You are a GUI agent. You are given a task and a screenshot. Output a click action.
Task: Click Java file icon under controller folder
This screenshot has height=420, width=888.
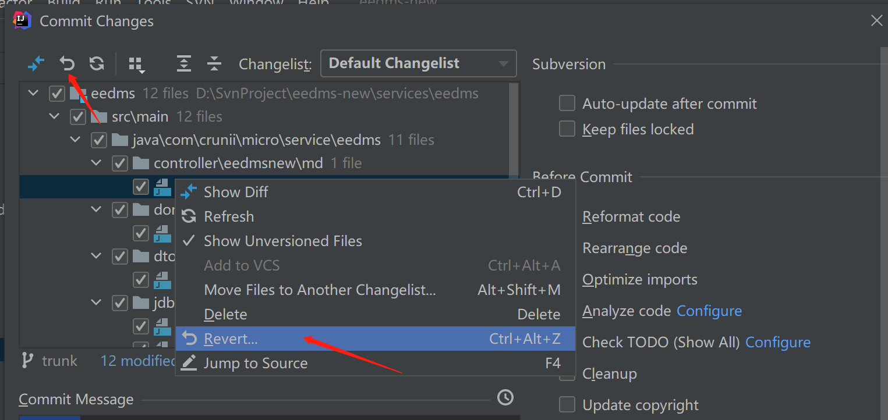pyautogui.click(x=162, y=187)
